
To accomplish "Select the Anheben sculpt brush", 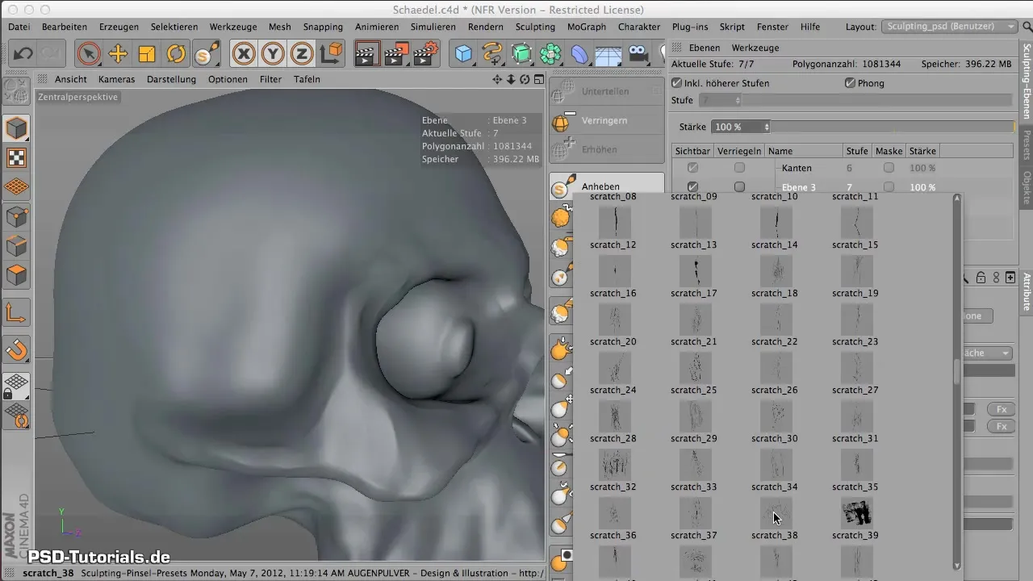I will (606, 186).
